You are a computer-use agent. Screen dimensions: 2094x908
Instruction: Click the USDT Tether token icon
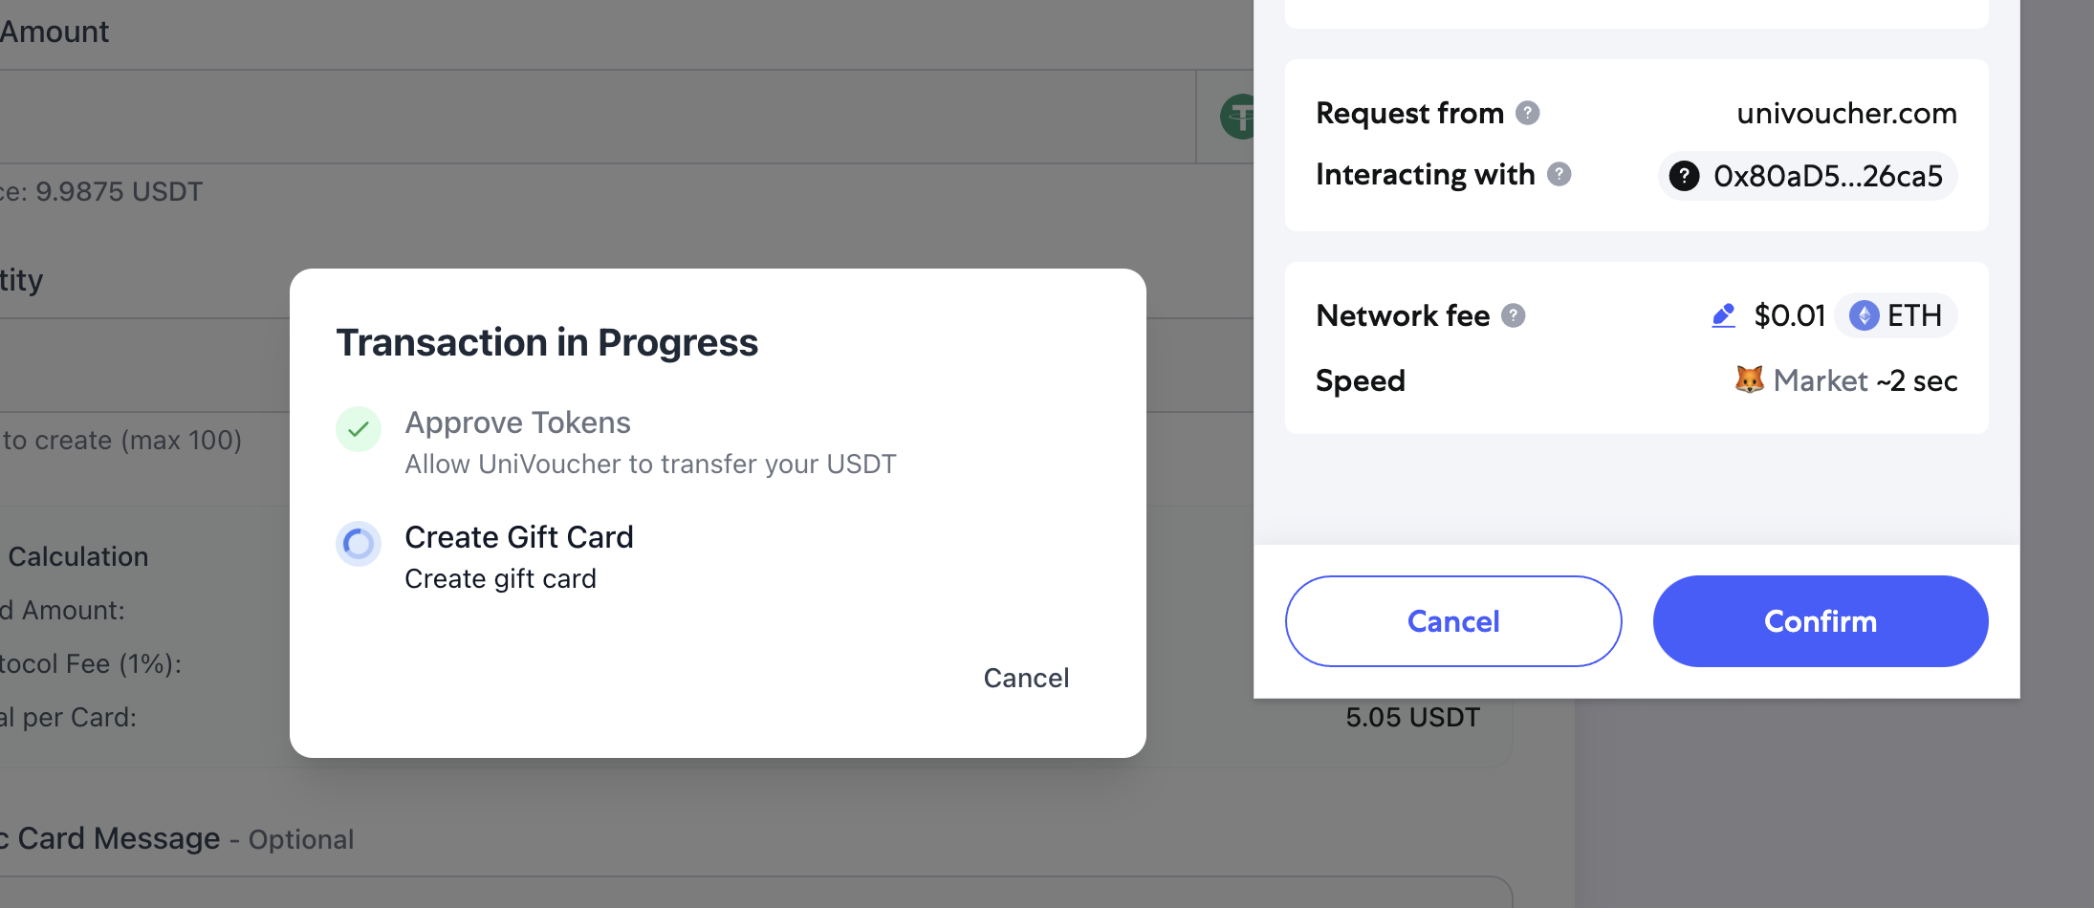point(1237,117)
